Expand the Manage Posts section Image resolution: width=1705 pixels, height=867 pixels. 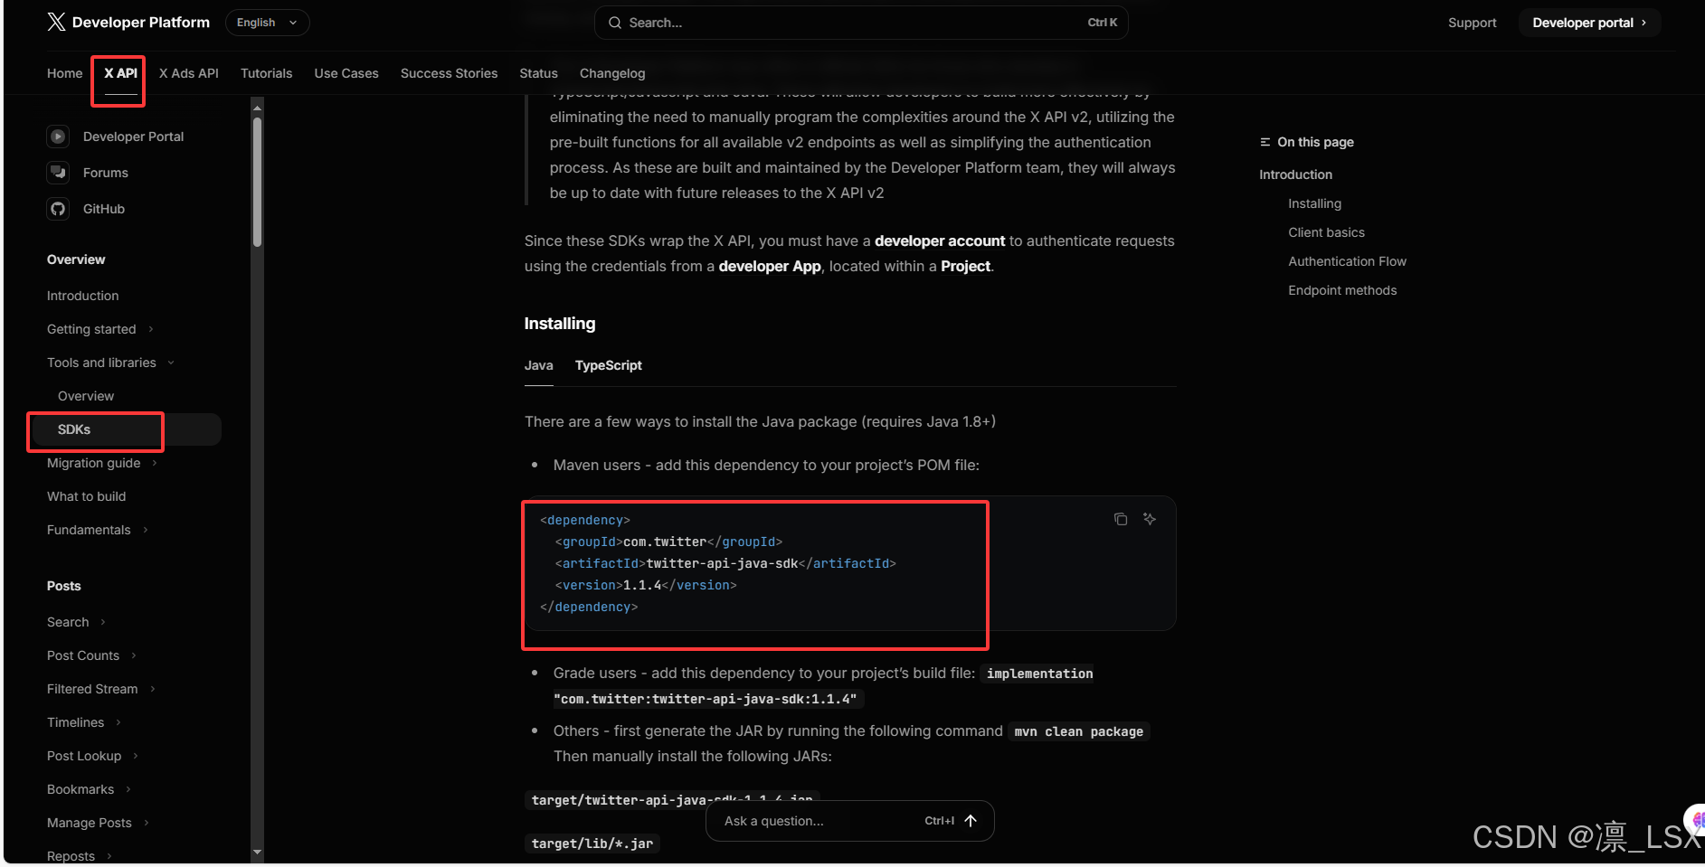pyautogui.click(x=147, y=823)
